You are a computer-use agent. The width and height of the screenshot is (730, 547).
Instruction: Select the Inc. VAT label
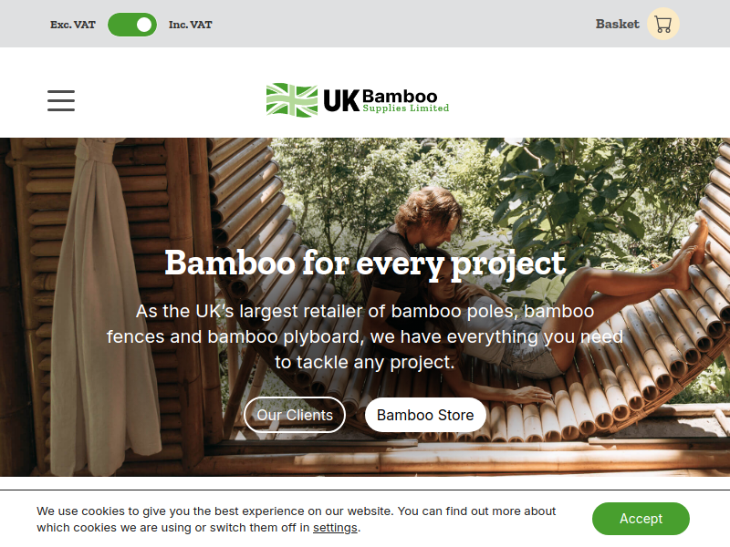click(x=191, y=25)
